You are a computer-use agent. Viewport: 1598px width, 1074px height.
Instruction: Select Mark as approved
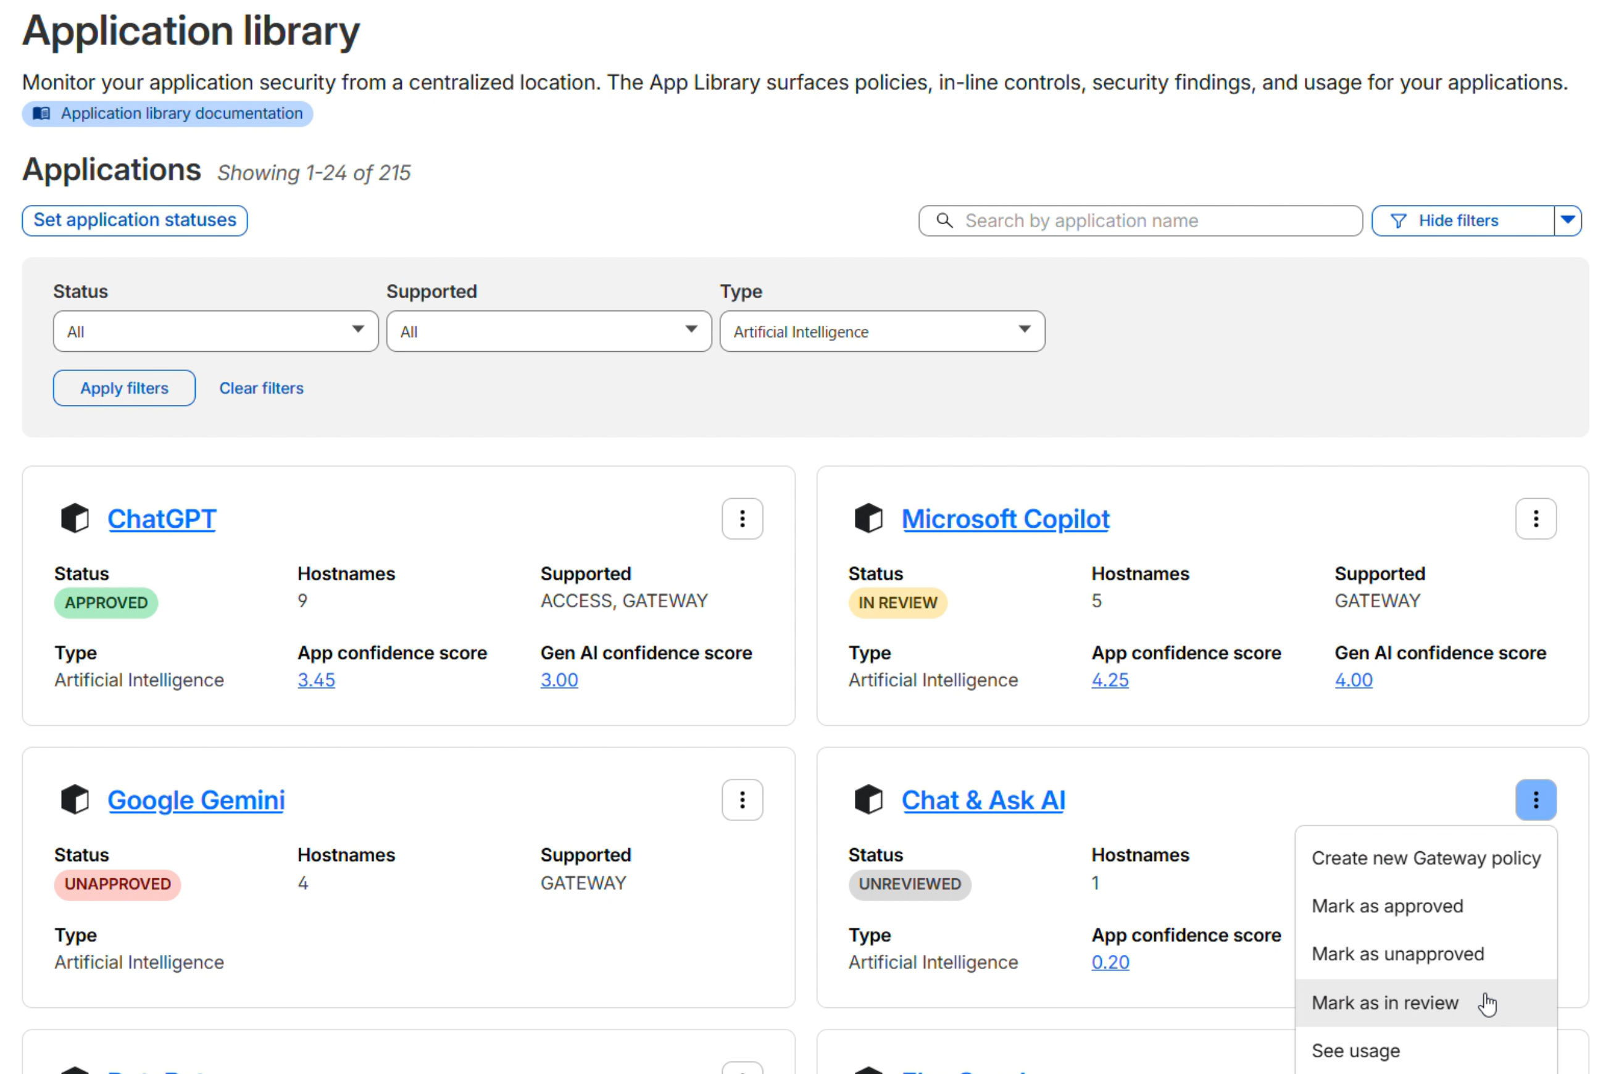[x=1425, y=906]
